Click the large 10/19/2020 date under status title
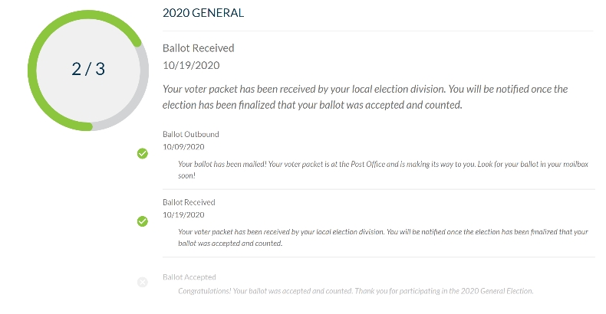 192,66
